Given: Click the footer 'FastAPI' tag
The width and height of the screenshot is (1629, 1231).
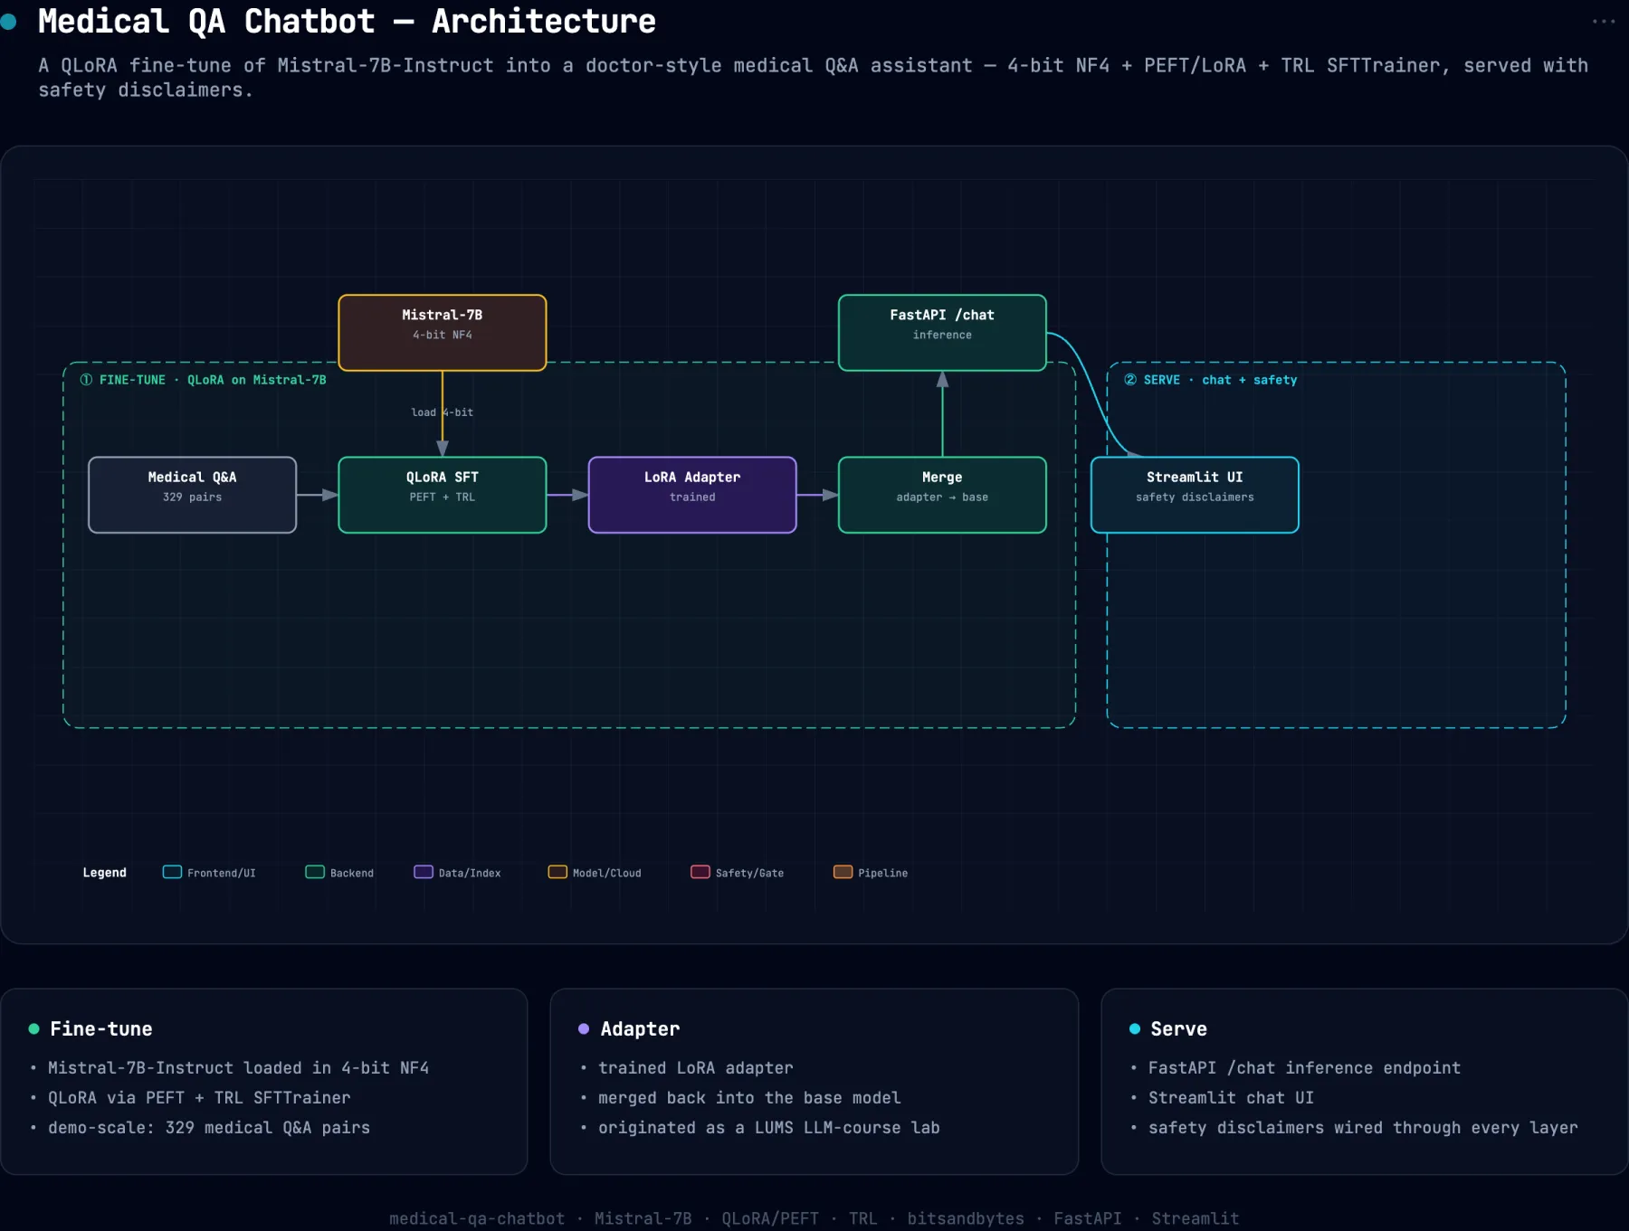Looking at the screenshot, I should click(x=1087, y=1218).
